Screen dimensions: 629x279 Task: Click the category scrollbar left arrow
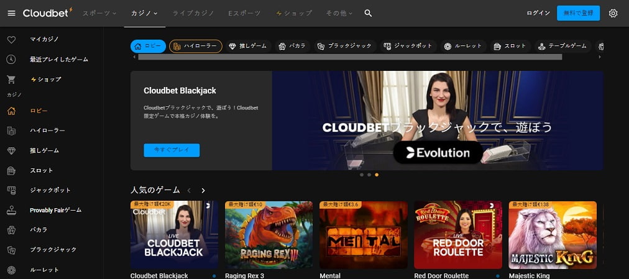click(134, 57)
